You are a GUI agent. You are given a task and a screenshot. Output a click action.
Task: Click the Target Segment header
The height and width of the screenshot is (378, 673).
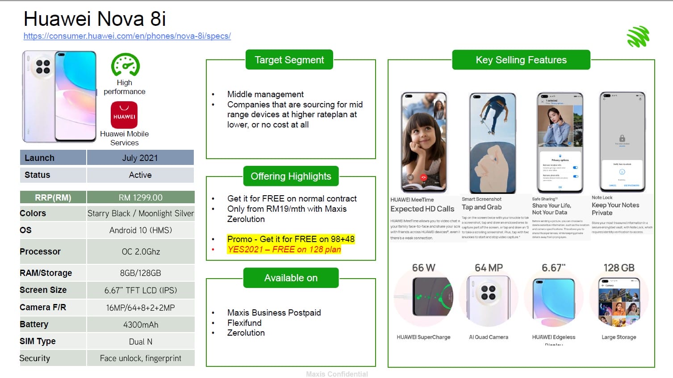click(289, 60)
